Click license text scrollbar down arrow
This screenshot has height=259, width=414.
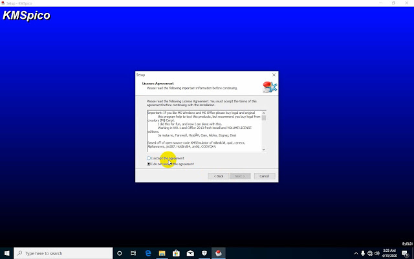(263, 150)
